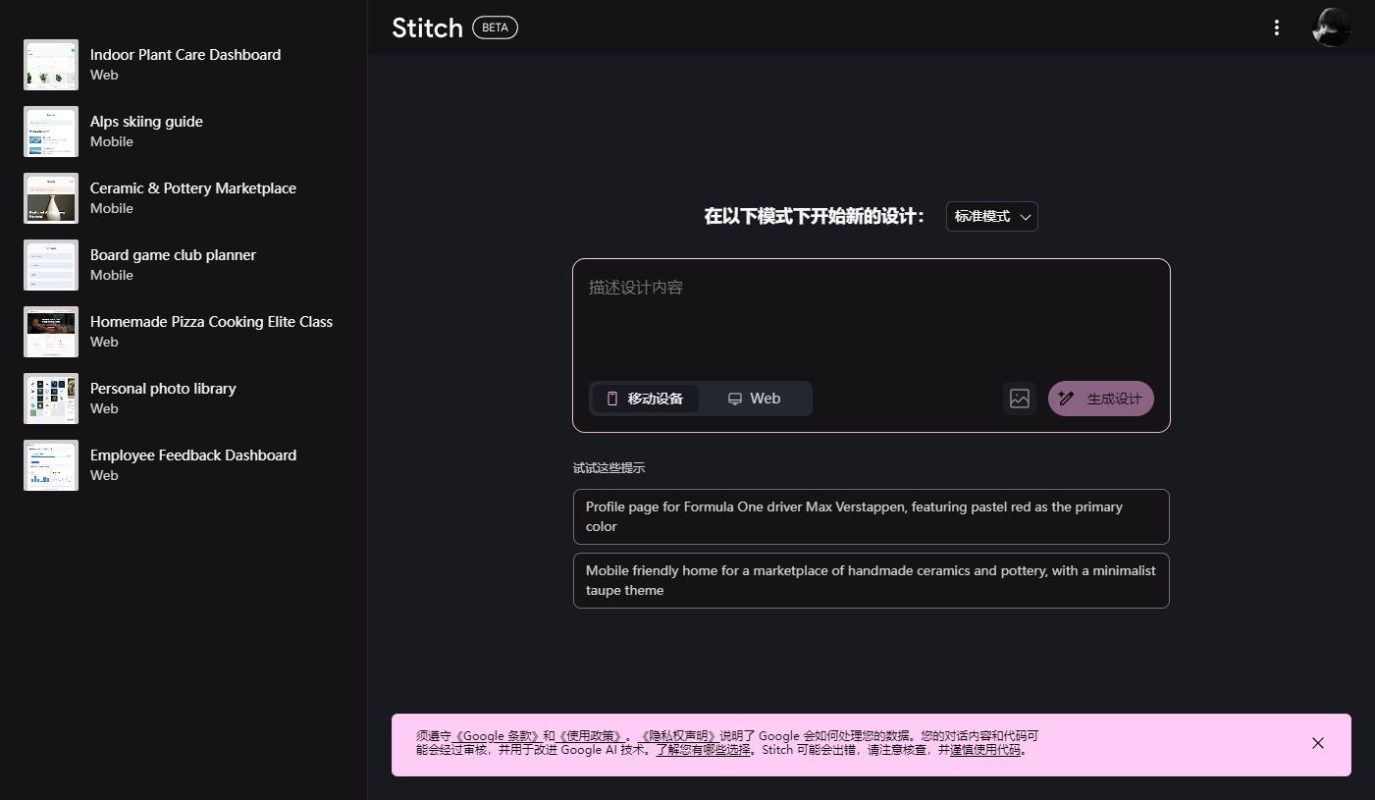Image resolution: width=1375 pixels, height=800 pixels.
Task: Click the Ceramic & Pottery Marketplace thumbnail
Action: click(51, 198)
